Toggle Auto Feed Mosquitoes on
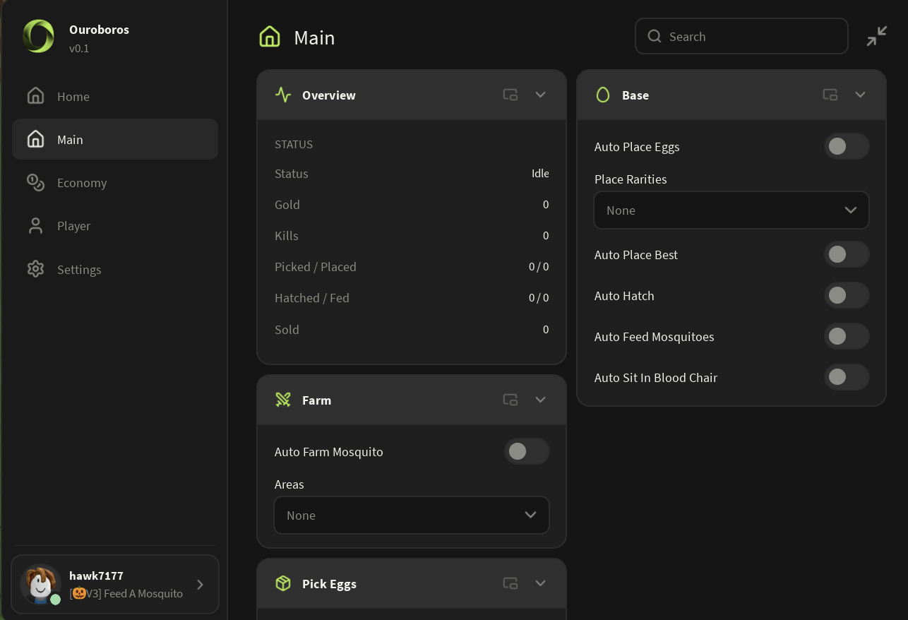Image resolution: width=908 pixels, height=620 pixels. 847,336
